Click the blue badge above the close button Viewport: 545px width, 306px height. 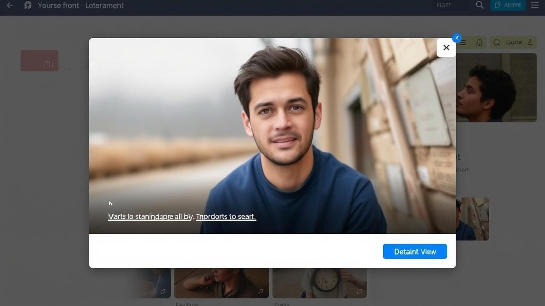[456, 38]
